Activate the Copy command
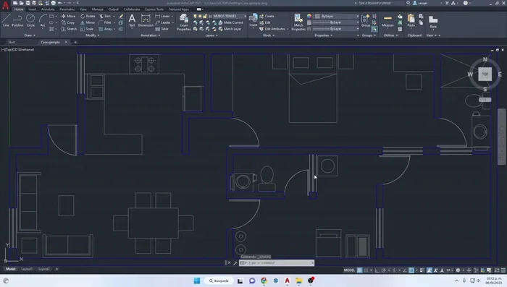Screen dimensions: 507x287 pyautogui.click(x=68, y=22)
